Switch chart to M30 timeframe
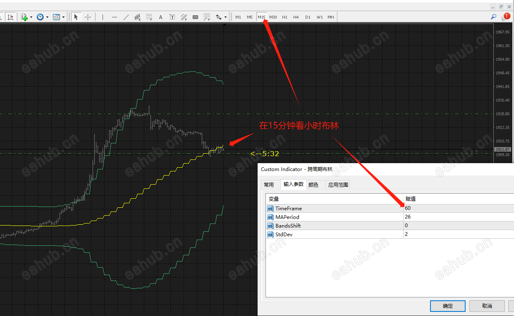514x316 pixels. pyautogui.click(x=273, y=17)
